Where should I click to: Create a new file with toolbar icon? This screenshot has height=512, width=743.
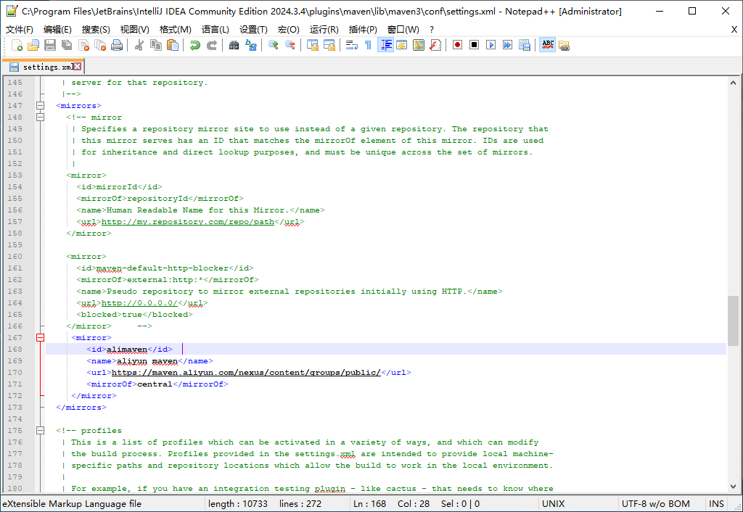click(17, 45)
